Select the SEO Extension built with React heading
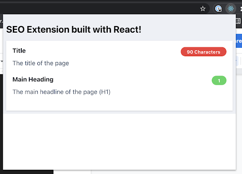The height and width of the screenshot is (174, 242). [74, 29]
